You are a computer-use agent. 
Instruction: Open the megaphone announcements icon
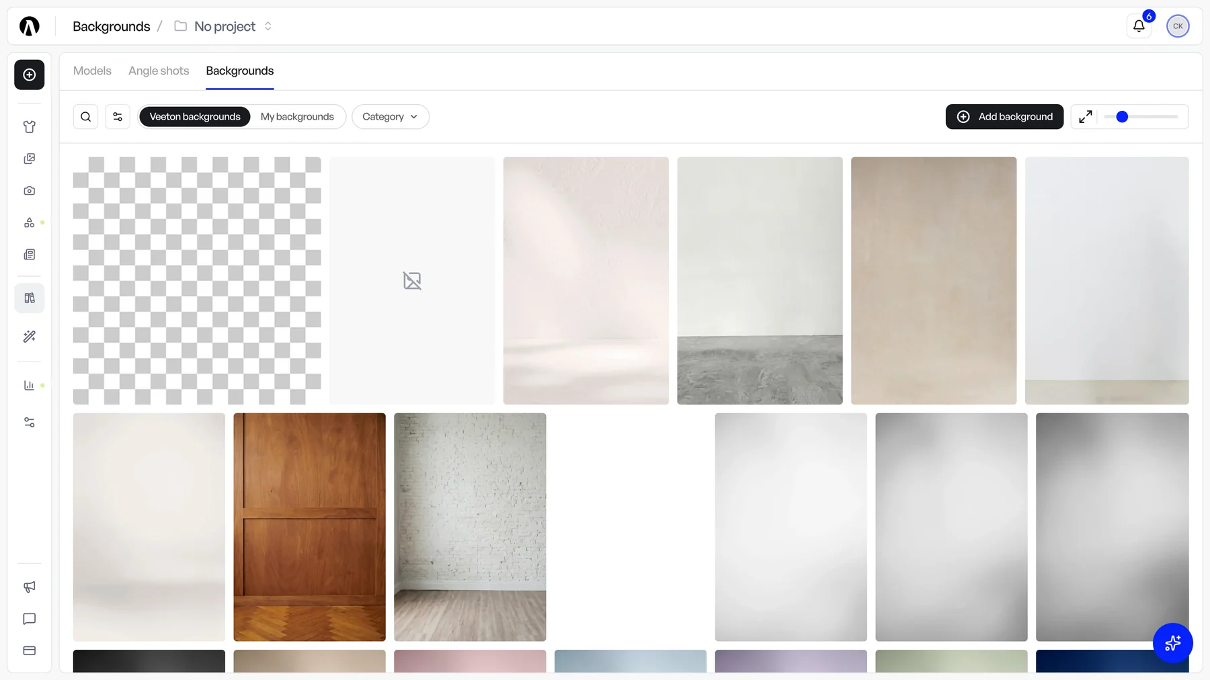point(30,587)
